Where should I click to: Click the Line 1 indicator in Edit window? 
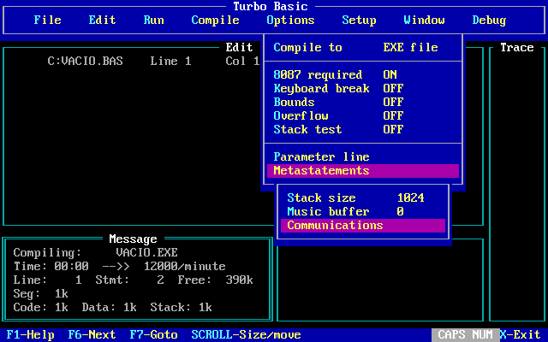pyautogui.click(x=171, y=61)
